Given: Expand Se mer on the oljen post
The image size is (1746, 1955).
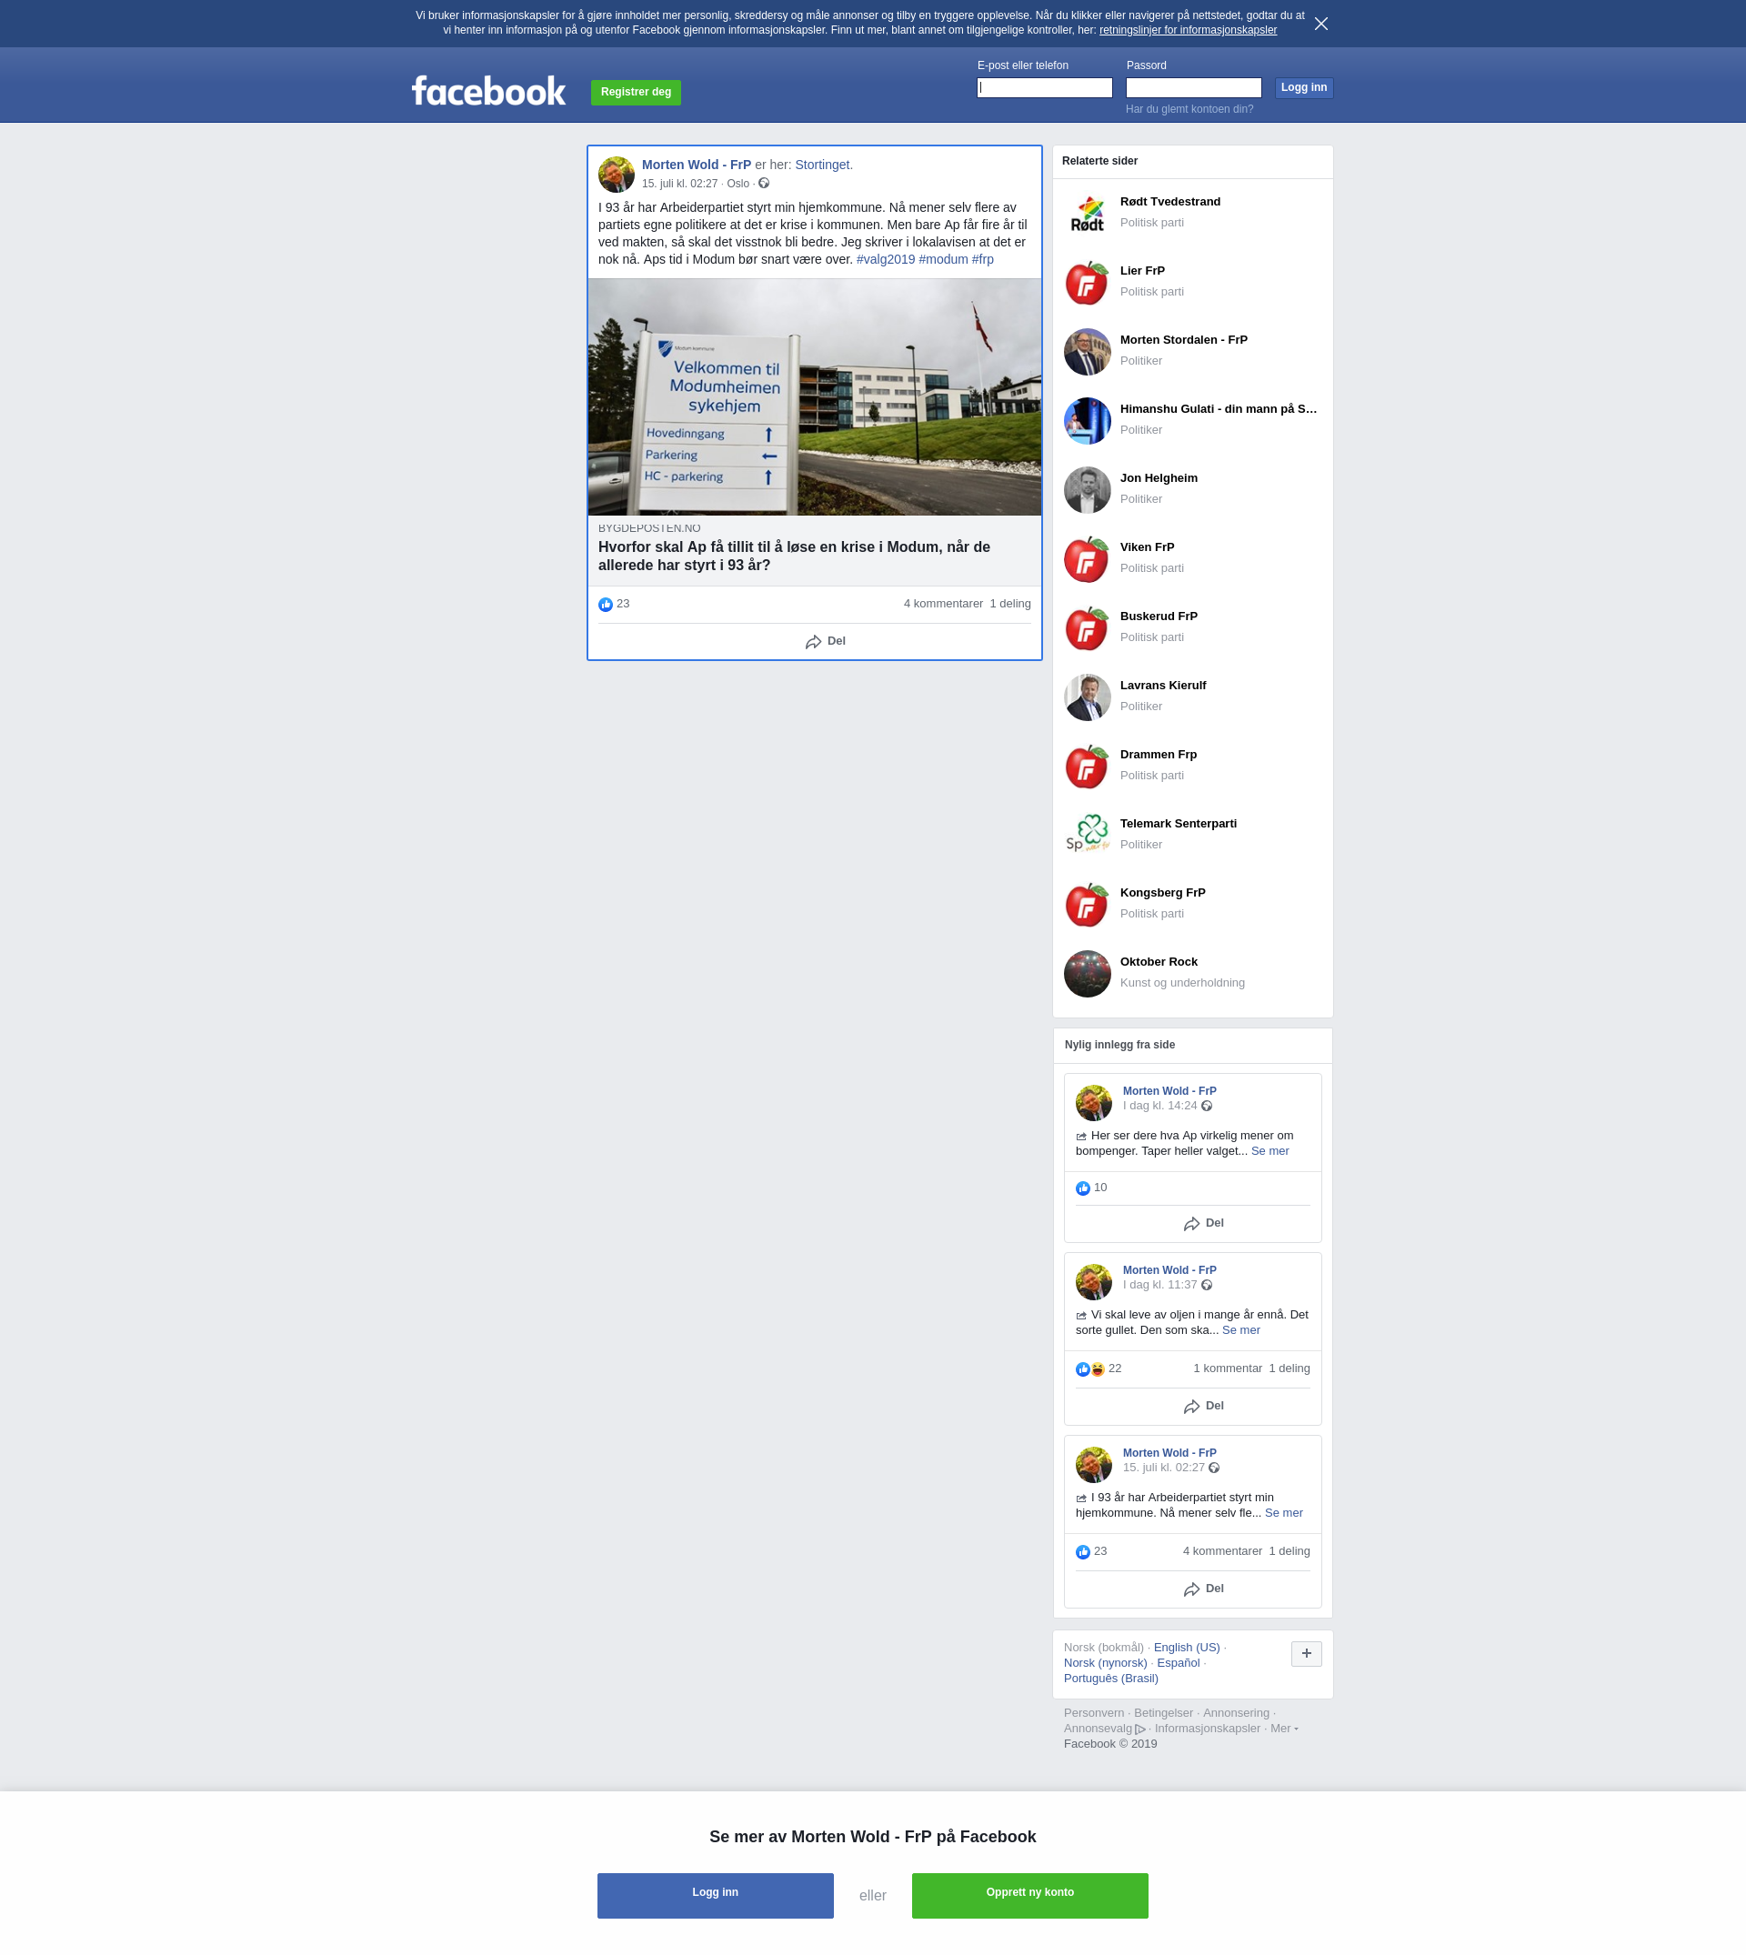Looking at the screenshot, I should click(x=1240, y=1330).
